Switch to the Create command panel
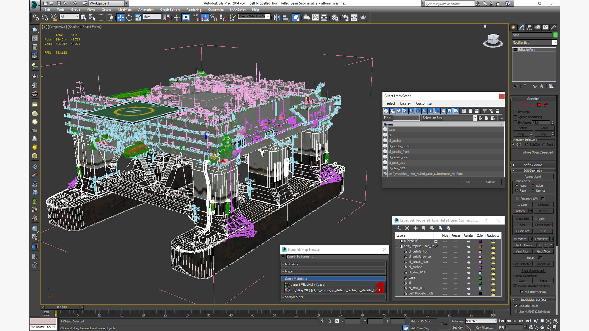This screenshot has height=331, width=589. point(514,27)
